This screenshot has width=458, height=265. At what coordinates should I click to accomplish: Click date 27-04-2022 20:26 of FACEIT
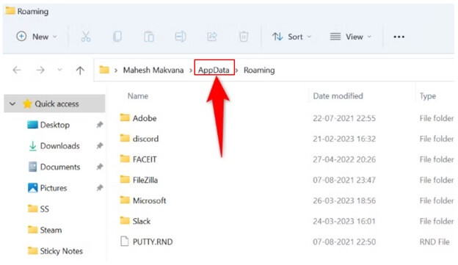[x=344, y=159]
